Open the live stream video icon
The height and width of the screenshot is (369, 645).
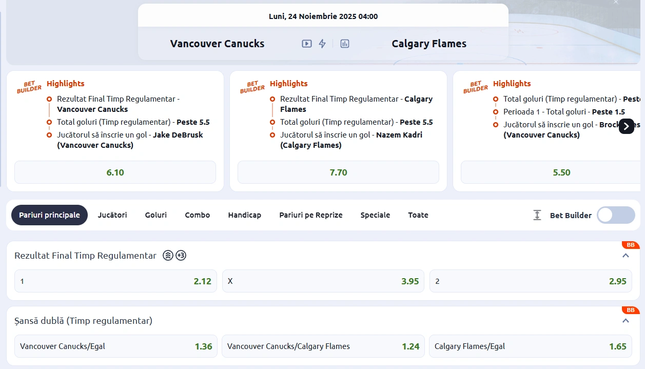pyautogui.click(x=307, y=44)
